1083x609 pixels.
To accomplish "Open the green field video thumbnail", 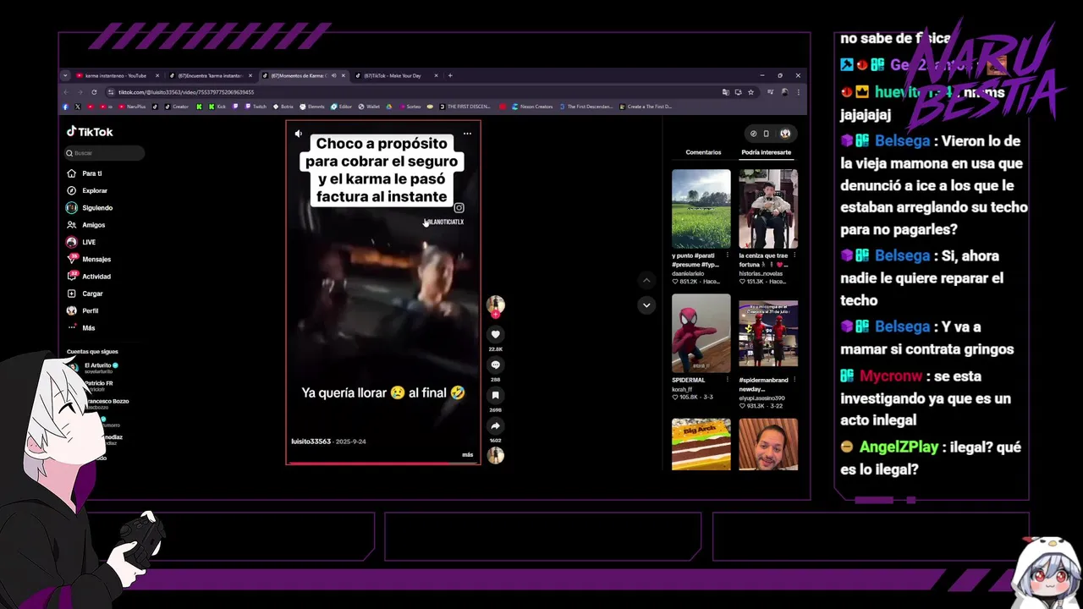I will coord(701,208).
